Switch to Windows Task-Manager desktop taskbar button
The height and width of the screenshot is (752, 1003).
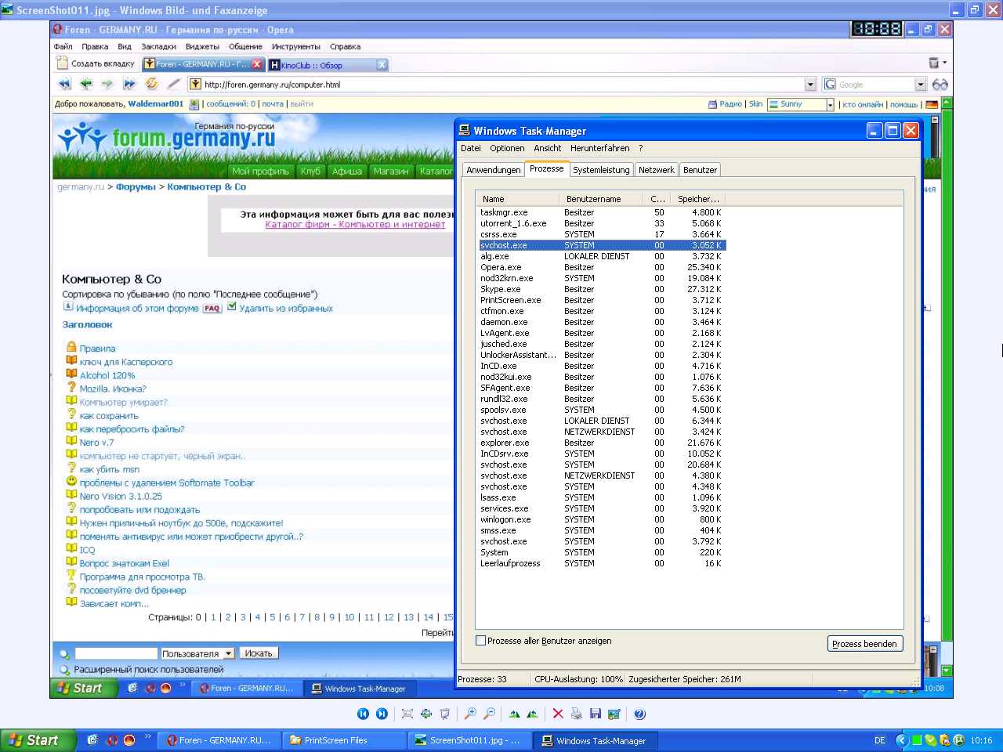[596, 740]
